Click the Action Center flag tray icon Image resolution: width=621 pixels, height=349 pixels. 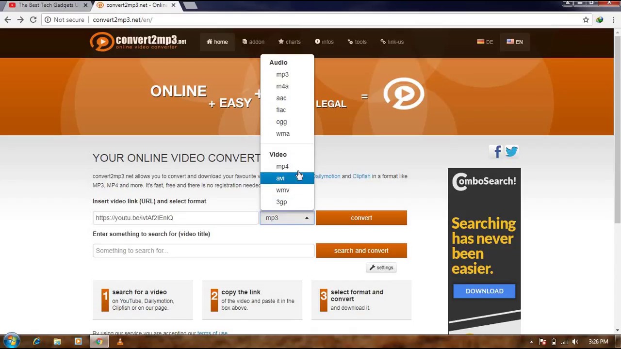[543, 342]
